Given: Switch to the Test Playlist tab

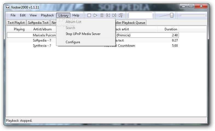Looking at the screenshot, I should click(16, 23).
